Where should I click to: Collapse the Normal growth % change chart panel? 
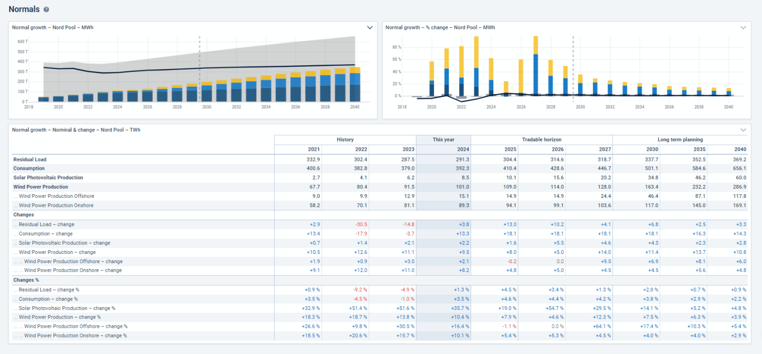click(744, 27)
